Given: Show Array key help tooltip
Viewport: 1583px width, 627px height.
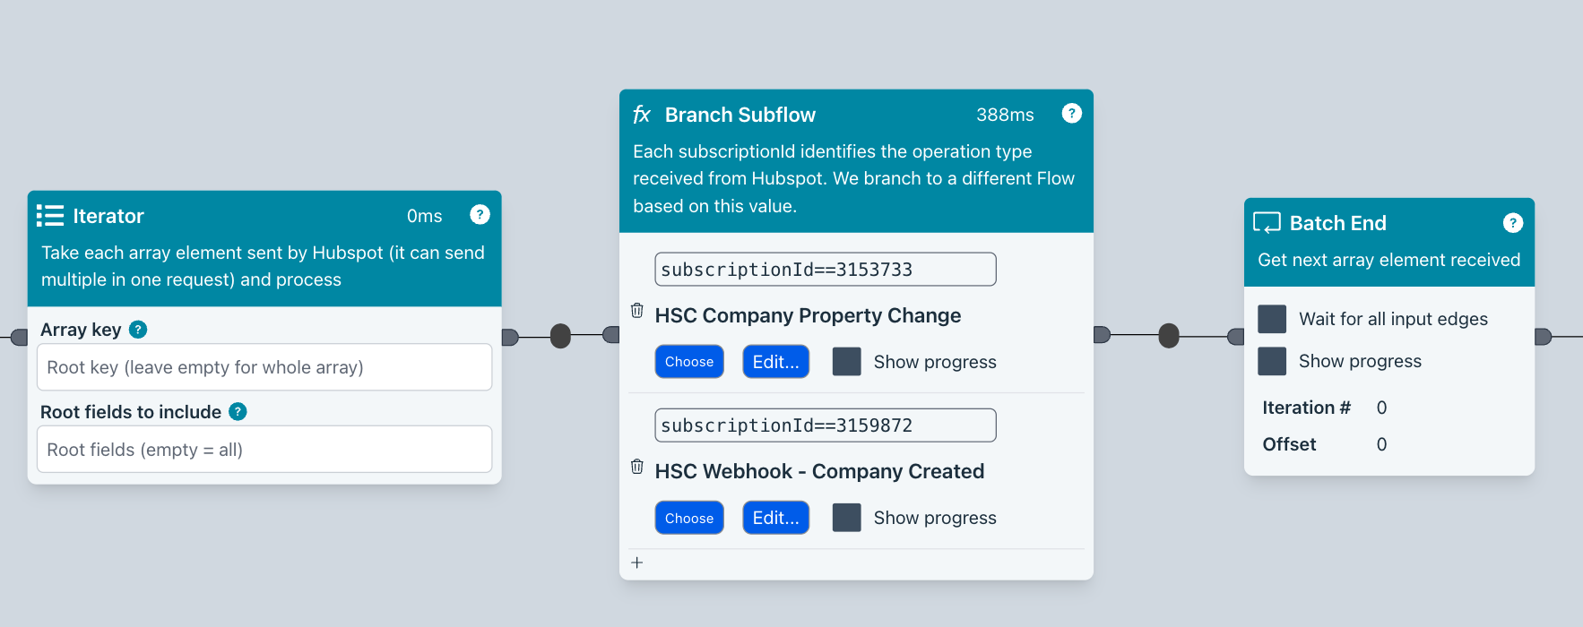Looking at the screenshot, I should pos(138,330).
